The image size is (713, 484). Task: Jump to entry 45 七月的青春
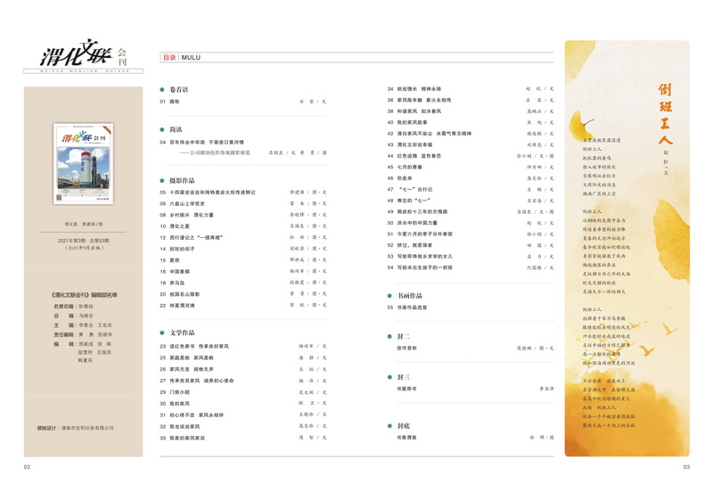point(412,167)
